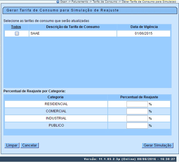The image size is (179, 162).
Task: Click the 01/06/2015 date cell
Action: 144,34
